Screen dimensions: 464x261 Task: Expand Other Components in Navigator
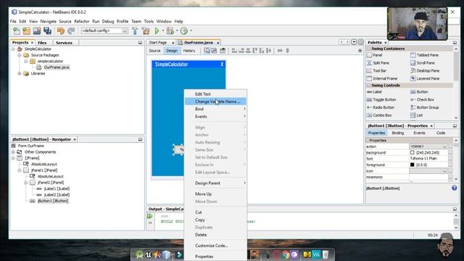tap(13, 152)
